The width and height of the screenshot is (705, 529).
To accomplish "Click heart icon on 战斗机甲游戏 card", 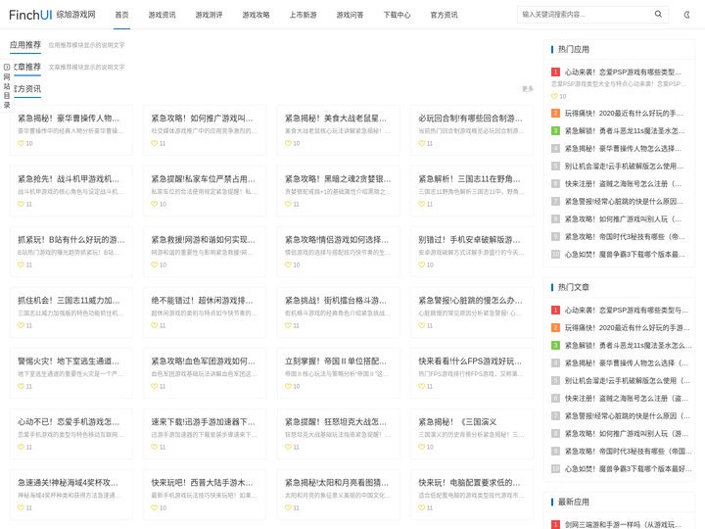I will tap(21, 204).
